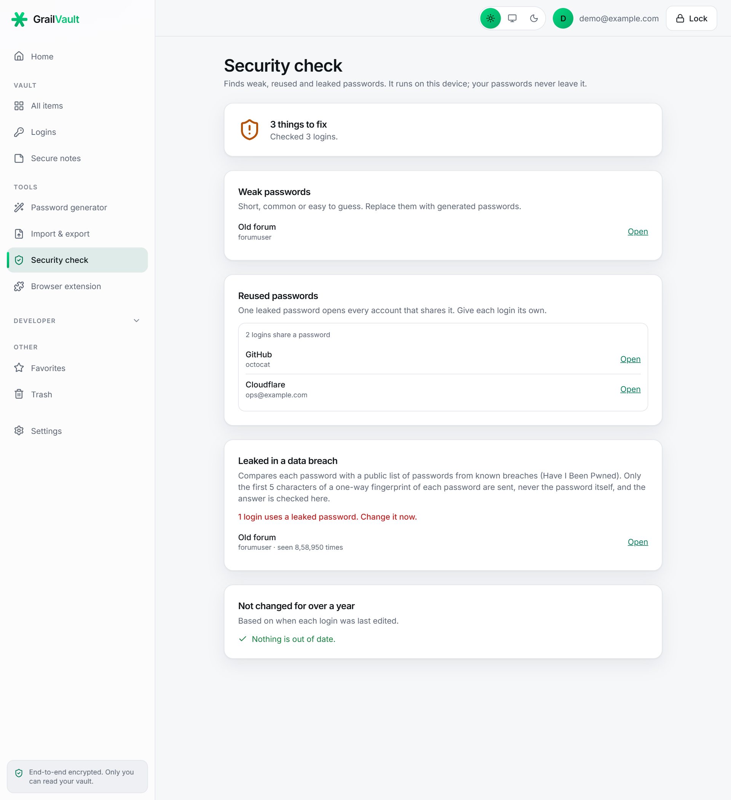The height and width of the screenshot is (800, 731).
Task: Click '2 logins share a password' label
Action: (287, 334)
